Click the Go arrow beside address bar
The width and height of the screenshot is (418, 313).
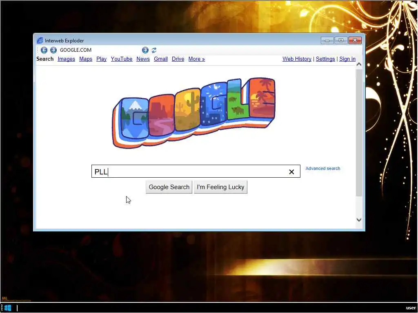point(145,50)
